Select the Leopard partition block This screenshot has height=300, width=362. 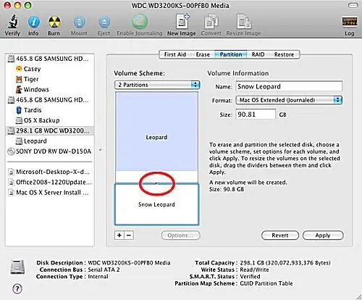coord(156,137)
